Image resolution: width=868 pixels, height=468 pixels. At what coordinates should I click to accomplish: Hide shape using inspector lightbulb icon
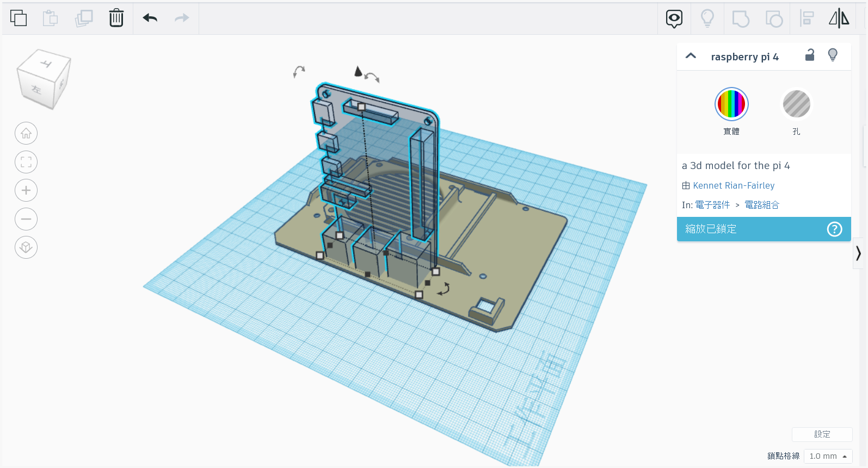click(833, 55)
